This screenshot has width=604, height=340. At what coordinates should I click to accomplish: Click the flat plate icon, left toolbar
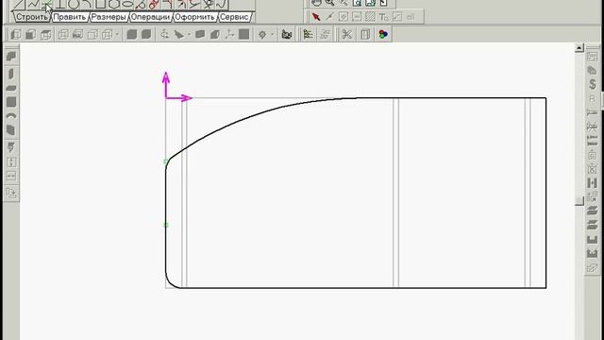click(11, 88)
